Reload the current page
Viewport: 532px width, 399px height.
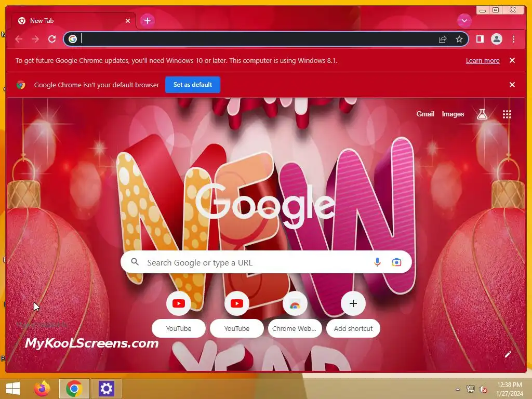click(x=52, y=39)
